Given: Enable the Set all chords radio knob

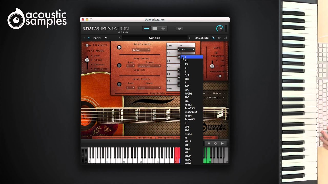Looking at the screenshot, I should [119, 47].
